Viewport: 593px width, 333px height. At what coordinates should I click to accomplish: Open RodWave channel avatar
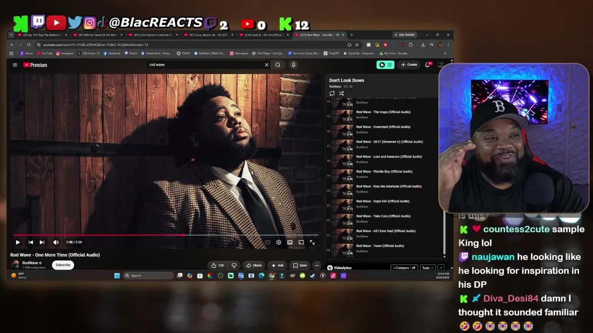[15, 265]
